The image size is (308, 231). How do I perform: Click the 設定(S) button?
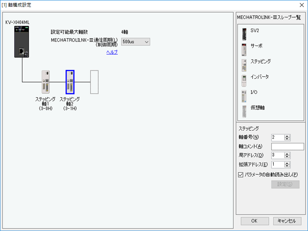click(286, 185)
